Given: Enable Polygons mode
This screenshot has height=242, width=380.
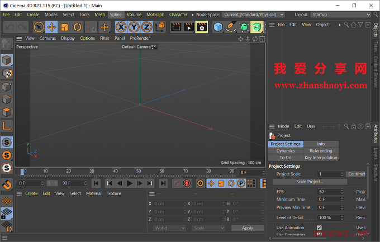Looking at the screenshot, I should tap(7, 112).
